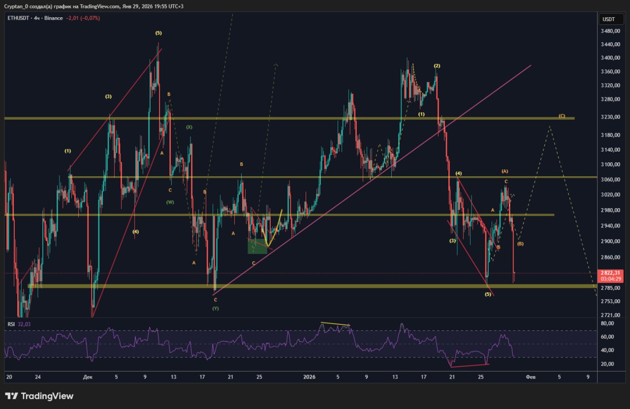Click the RSI value 32,03
630x409 pixels.
point(24,324)
